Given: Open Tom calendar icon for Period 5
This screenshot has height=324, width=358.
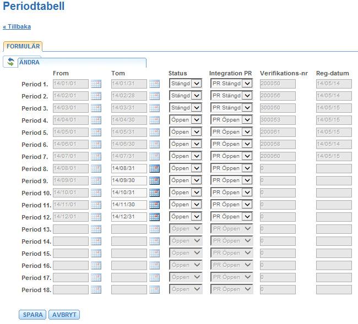Looking at the screenshot, I should pyautogui.click(x=155, y=132).
